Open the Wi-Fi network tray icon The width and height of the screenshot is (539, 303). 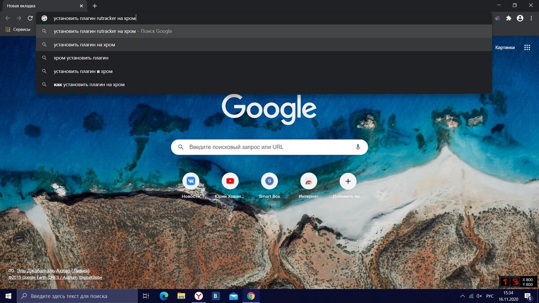click(x=471, y=296)
